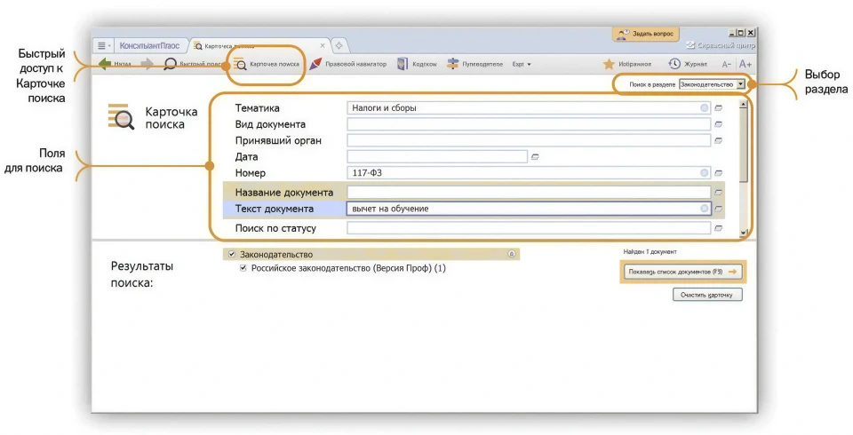Open the Тематика selection list icon

[x=718, y=108]
